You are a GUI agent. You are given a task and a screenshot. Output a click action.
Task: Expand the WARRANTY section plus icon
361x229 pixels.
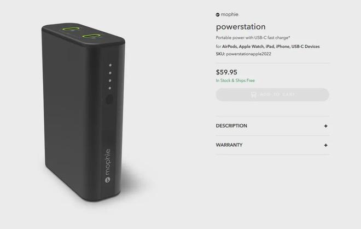tap(325, 145)
